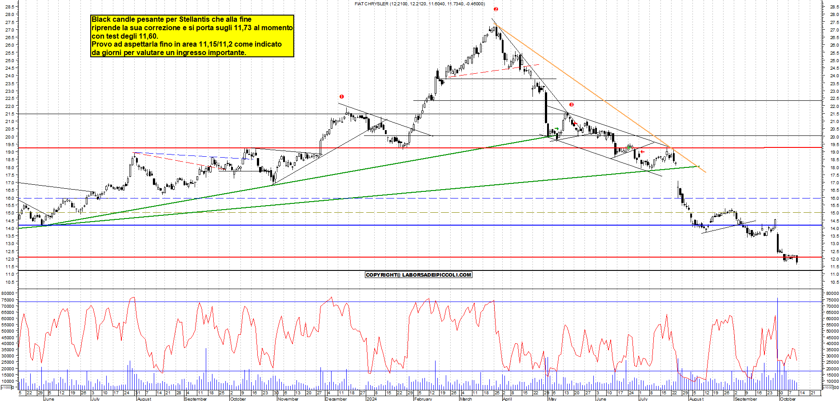The width and height of the screenshot is (840, 401).
Task: Select the red marker numbered 2
Action: pos(496,9)
